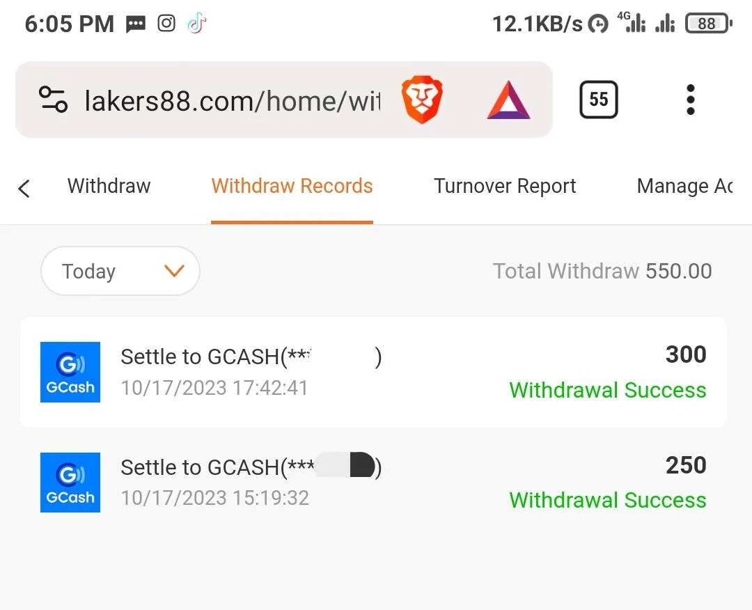This screenshot has height=610, width=752.
Task: Switch to the Withdraw tab
Action: pyautogui.click(x=109, y=186)
